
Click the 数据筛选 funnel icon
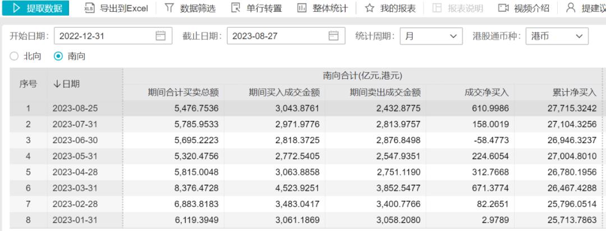point(169,8)
